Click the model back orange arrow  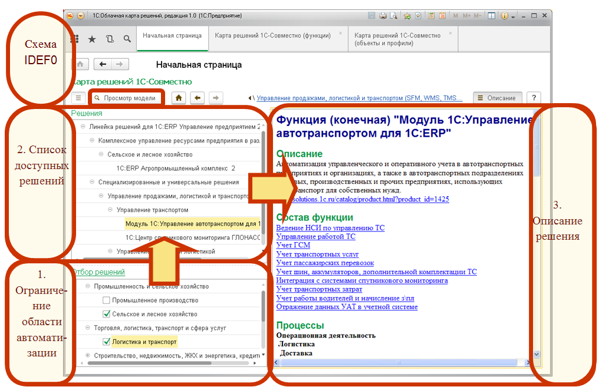pyautogui.click(x=198, y=98)
